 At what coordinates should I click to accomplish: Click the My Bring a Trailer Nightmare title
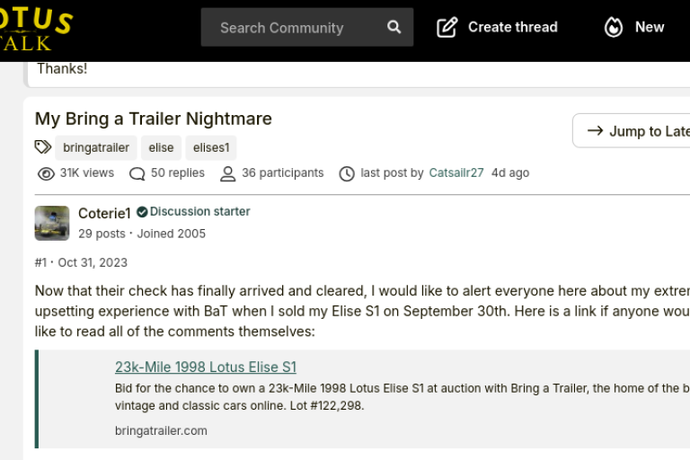(x=153, y=119)
